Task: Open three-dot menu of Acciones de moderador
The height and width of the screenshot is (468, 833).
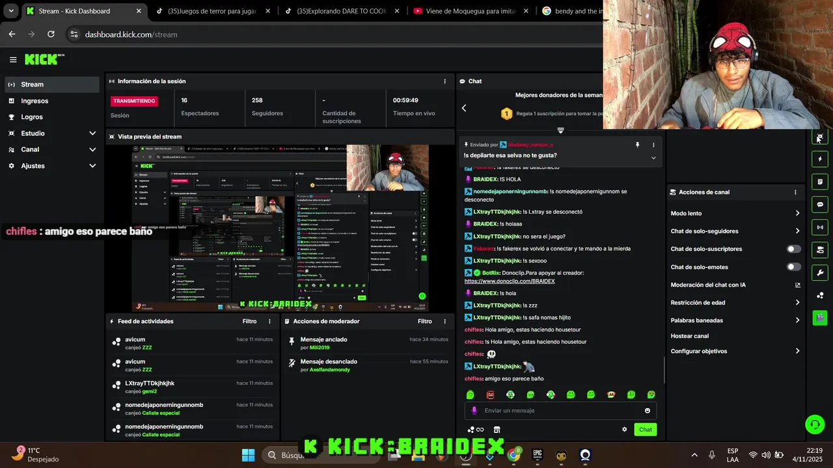Action: tap(445, 321)
